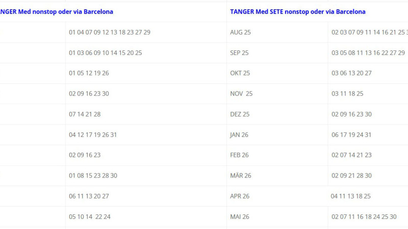The width and height of the screenshot is (408, 229).
Task: Click the 'TANGER Med SETE nonstop oder via Barcelona' header
Action: 297,11
